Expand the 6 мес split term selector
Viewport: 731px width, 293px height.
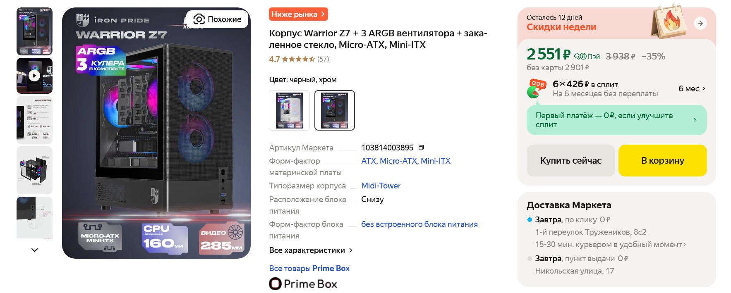692,88
